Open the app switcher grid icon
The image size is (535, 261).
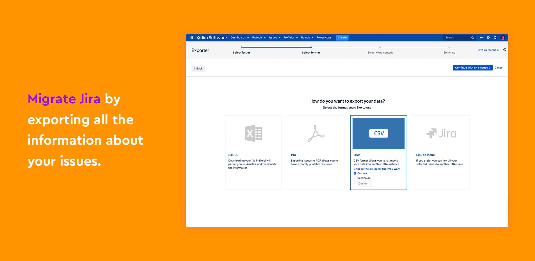click(x=191, y=37)
